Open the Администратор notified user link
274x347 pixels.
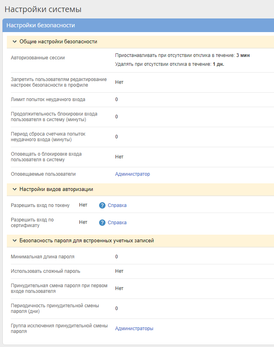[x=132, y=174]
